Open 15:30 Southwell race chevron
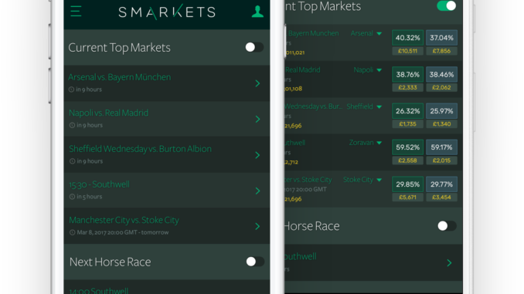524x294 pixels. pyautogui.click(x=257, y=191)
